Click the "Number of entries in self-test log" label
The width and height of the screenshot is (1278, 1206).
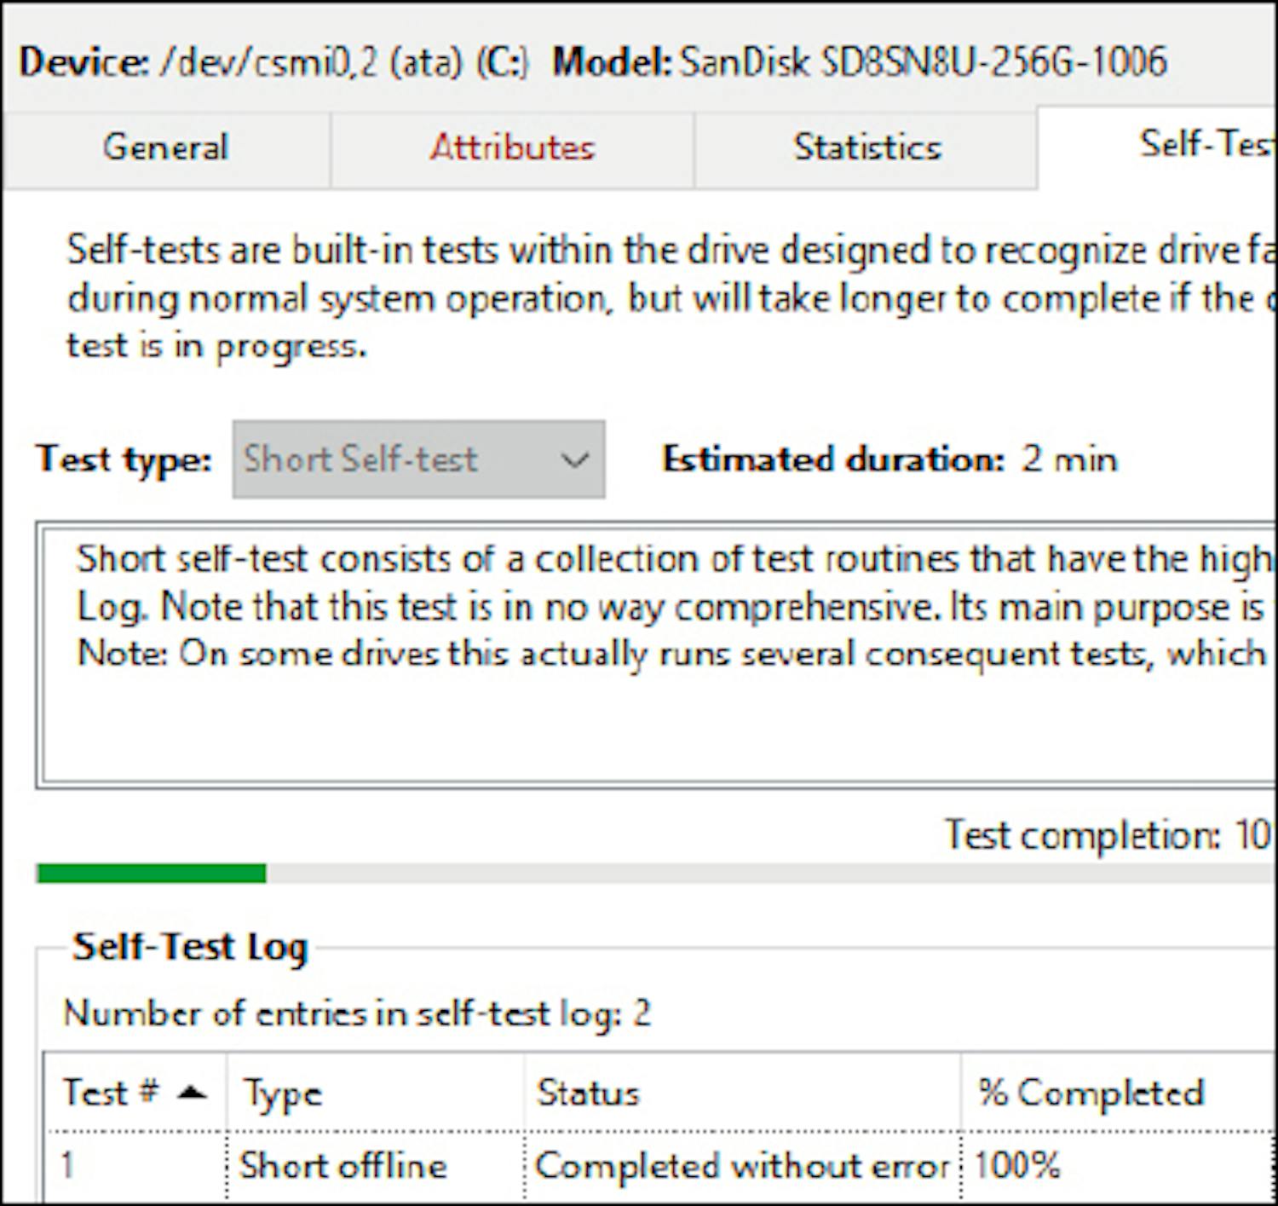coord(356,1013)
